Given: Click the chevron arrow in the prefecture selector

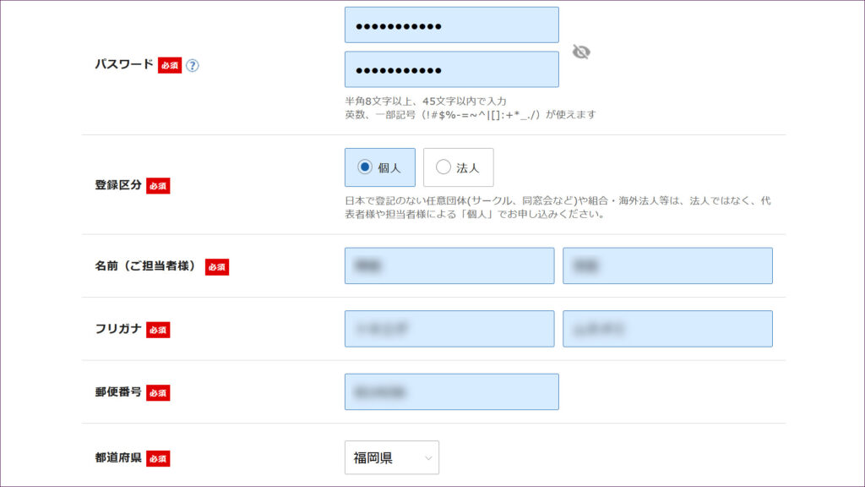Looking at the screenshot, I should tap(428, 458).
